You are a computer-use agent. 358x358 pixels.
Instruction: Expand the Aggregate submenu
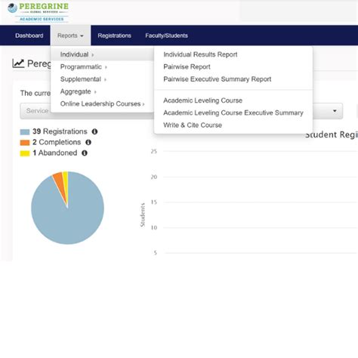tap(102, 91)
